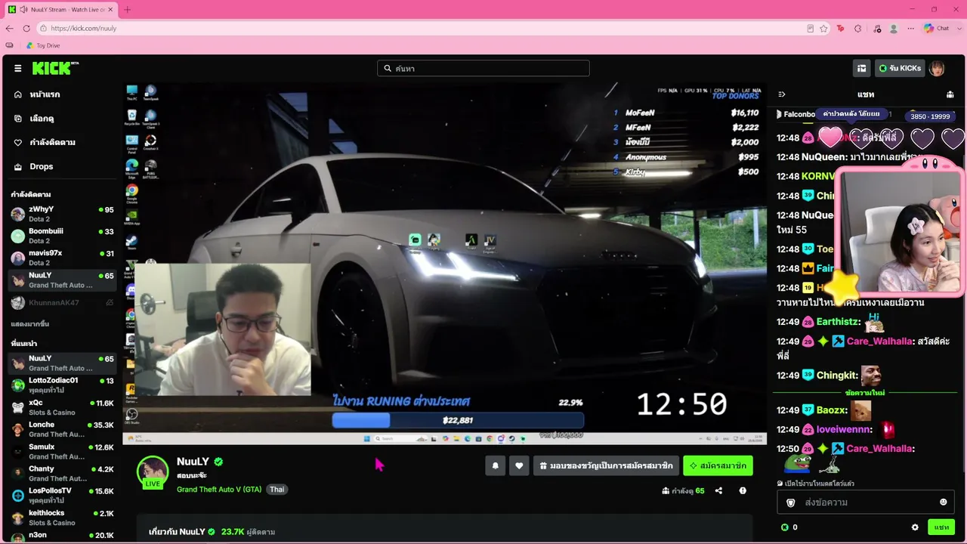
Task: Click the notification bell for NuuLY
Action: (x=495, y=466)
